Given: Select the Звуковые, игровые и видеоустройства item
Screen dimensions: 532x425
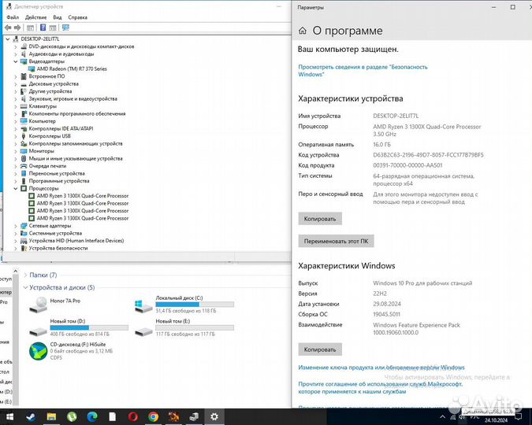Looking at the screenshot, I should coord(73,99).
